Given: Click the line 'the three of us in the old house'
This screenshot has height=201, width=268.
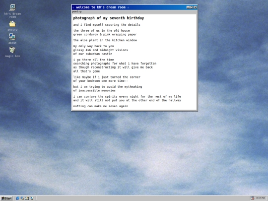Looking at the screenshot, I should (101, 31).
